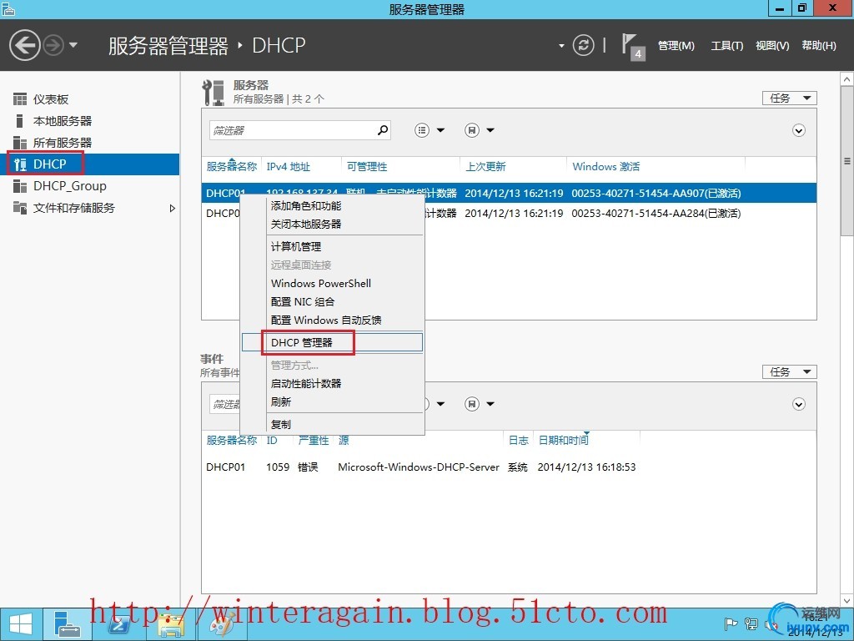Collapse events filter with the chevron circle
Image resolution: width=854 pixels, height=641 pixels.
click(798, 404)
